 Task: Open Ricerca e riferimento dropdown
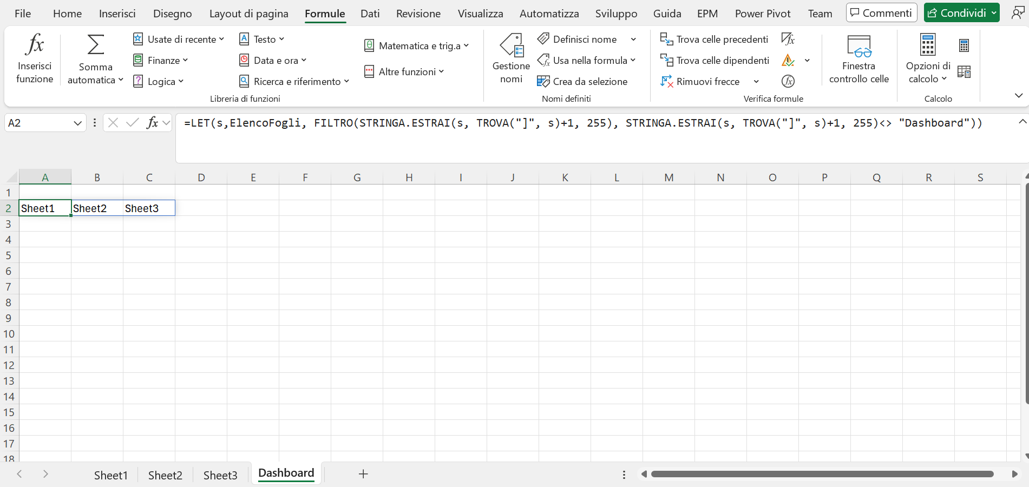coord(294,81)
